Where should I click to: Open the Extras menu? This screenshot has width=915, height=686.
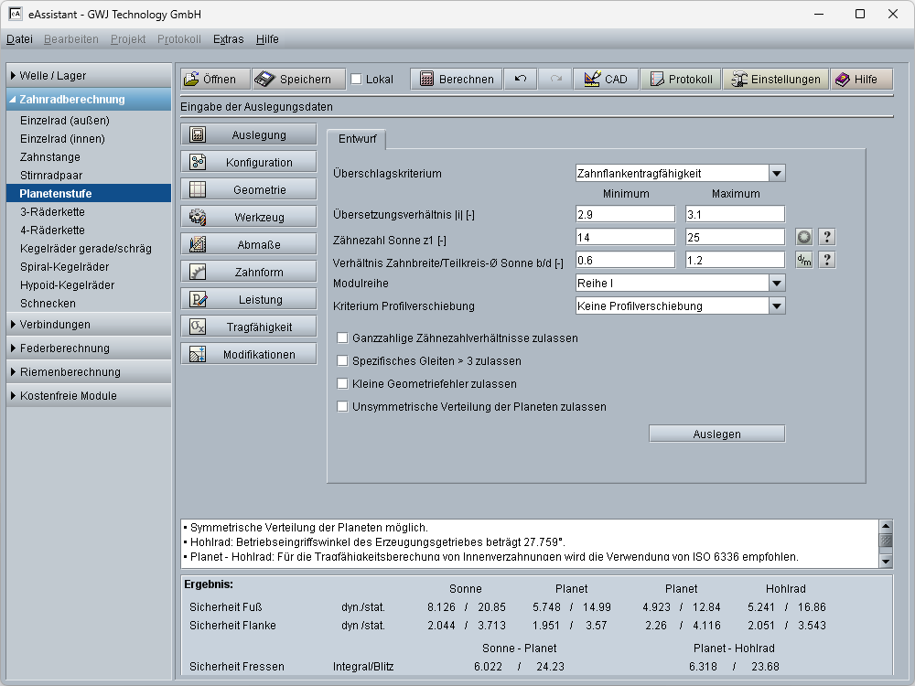click(228, 39)
